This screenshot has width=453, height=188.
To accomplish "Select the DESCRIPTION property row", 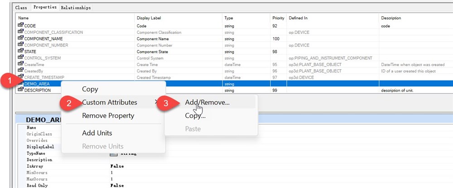I will 235,90.
